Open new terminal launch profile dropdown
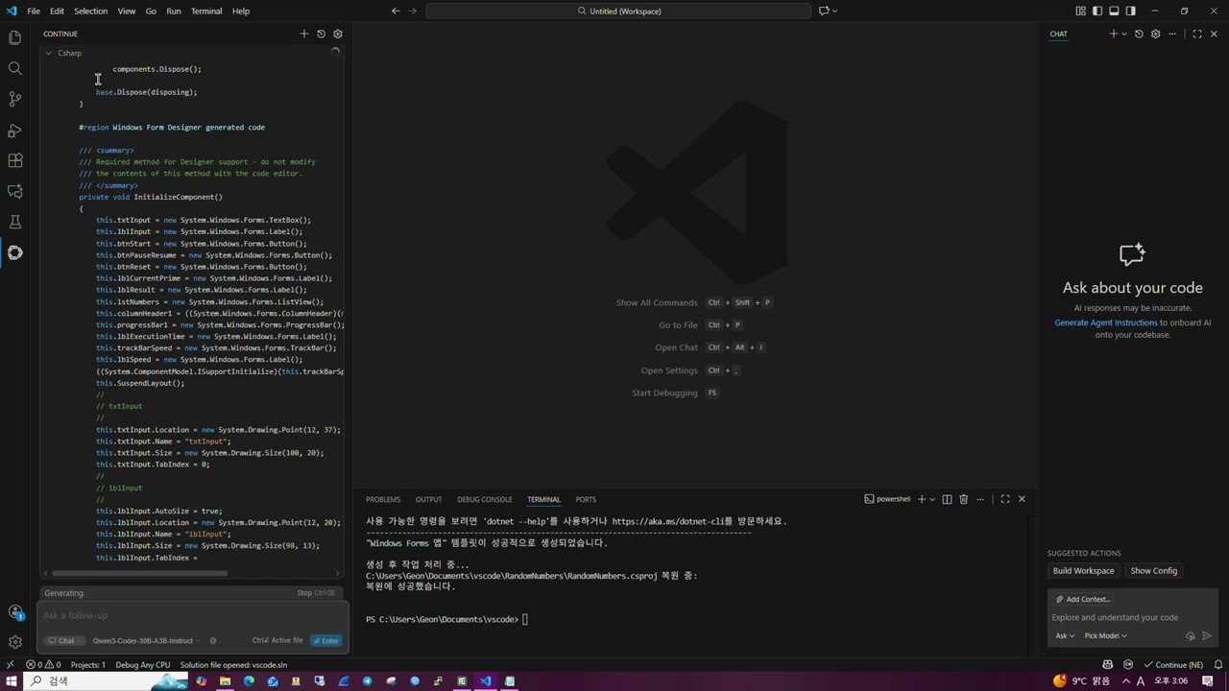This screenshot has width=1229, height=691. (931, 499)
